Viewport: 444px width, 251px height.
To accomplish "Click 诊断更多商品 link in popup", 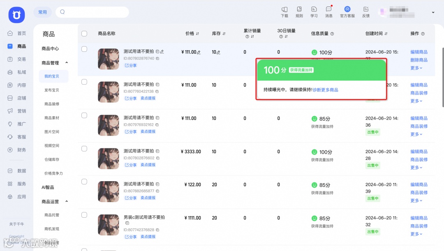I will (325, 90).
